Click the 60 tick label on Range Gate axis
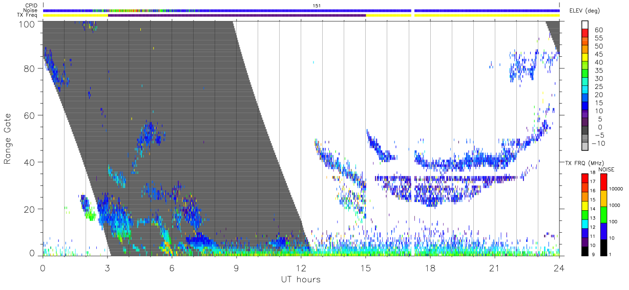Image resolution: width=629 pixels, height=290 pixels. 29,116
